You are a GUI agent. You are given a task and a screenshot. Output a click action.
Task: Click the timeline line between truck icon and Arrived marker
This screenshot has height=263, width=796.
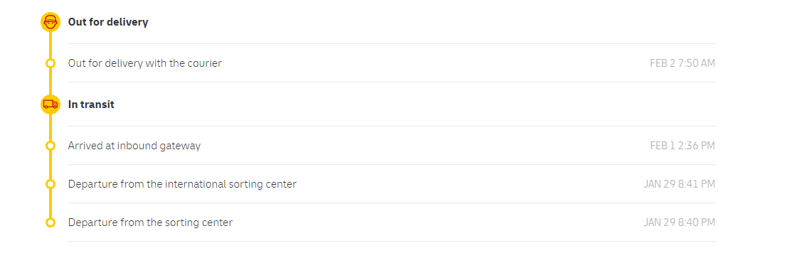tap(51, 127)
